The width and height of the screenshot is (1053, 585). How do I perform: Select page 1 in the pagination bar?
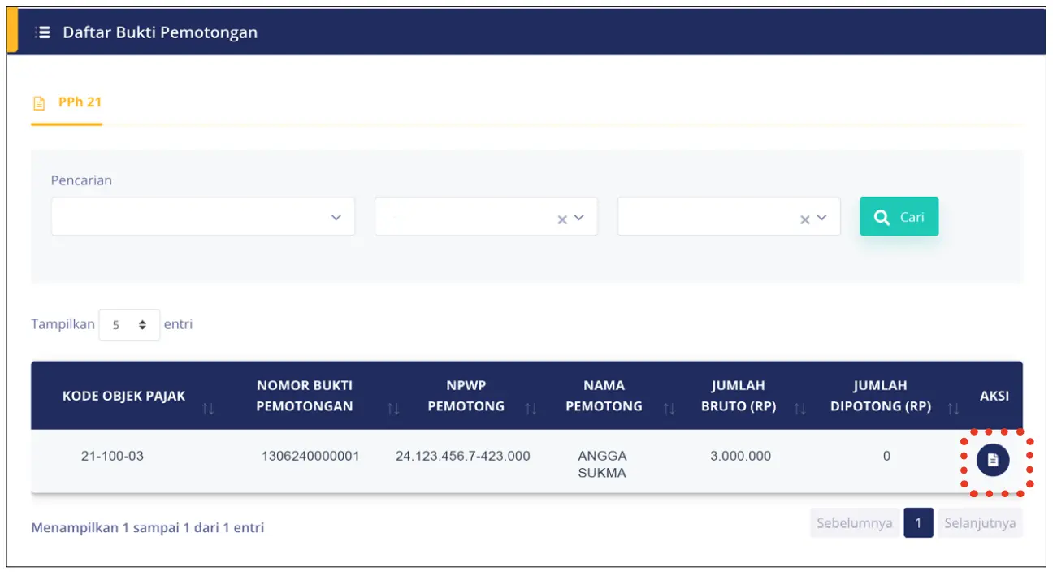pos(920,522)
